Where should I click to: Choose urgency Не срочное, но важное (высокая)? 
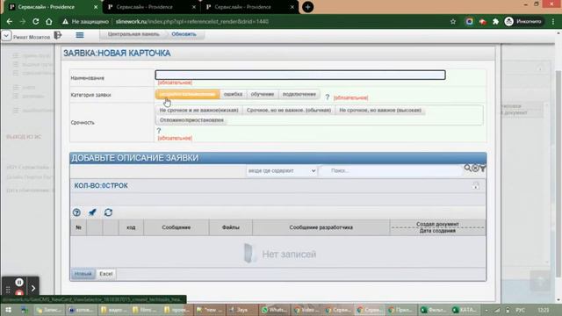[380, 111]
